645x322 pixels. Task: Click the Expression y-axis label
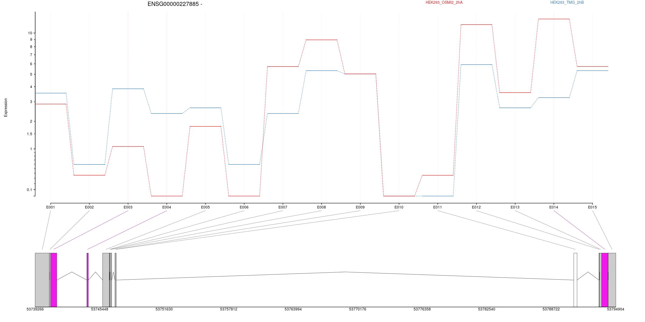coord(6,108)
